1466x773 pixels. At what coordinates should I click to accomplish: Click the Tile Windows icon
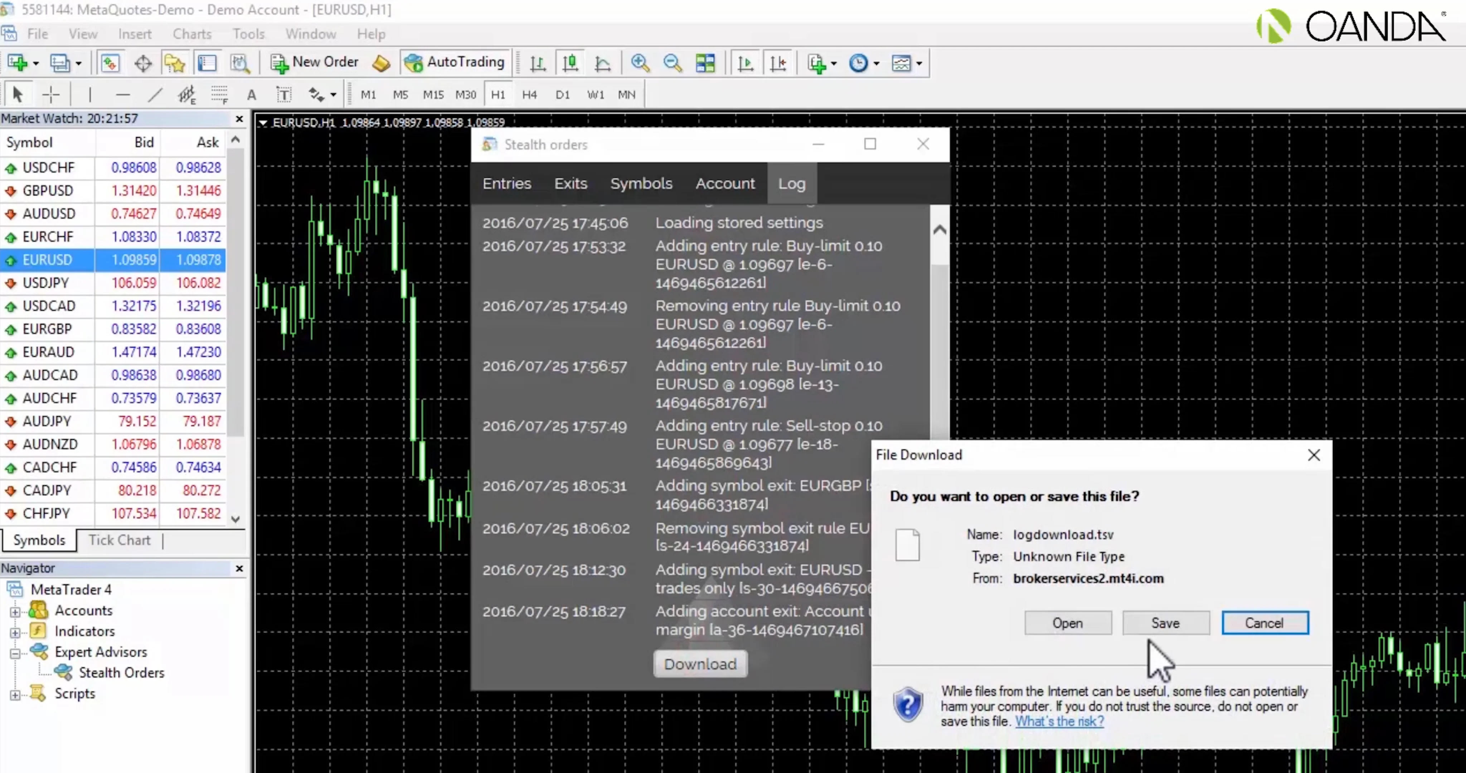coord(705,63)
